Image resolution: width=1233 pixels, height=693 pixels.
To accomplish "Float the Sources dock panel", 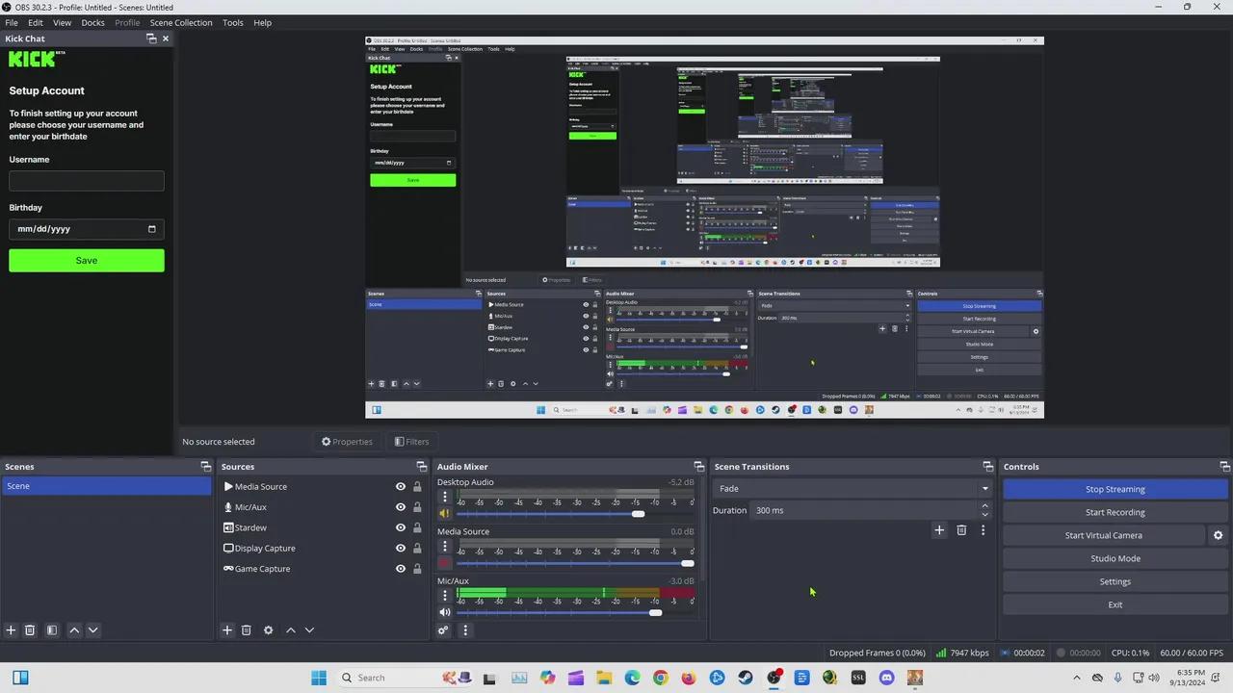I will [422, 467].
